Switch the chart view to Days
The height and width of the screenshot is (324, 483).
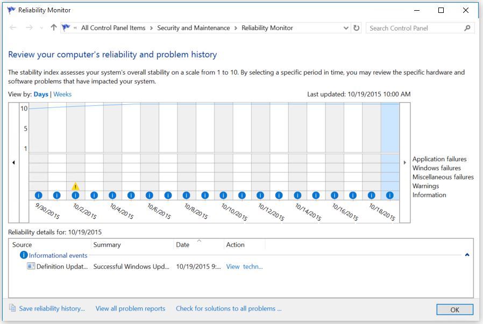[41, 94]
